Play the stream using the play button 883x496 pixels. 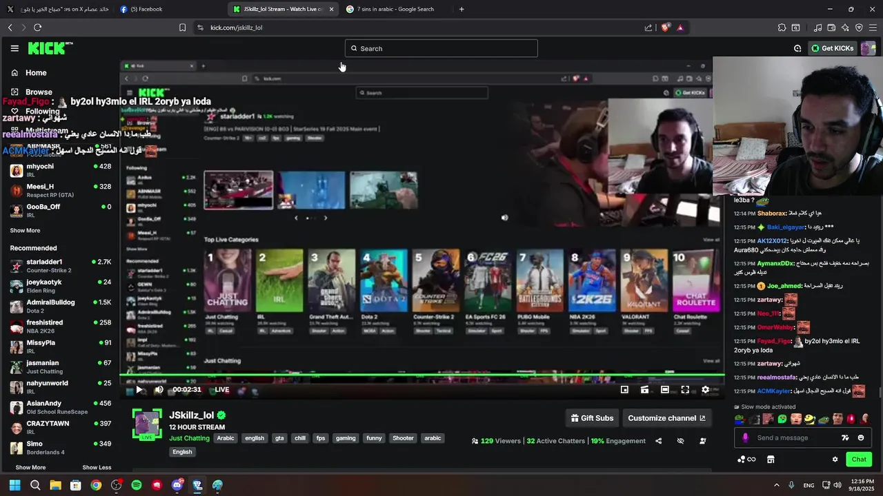pyautogui.click(x=139, y=389)
